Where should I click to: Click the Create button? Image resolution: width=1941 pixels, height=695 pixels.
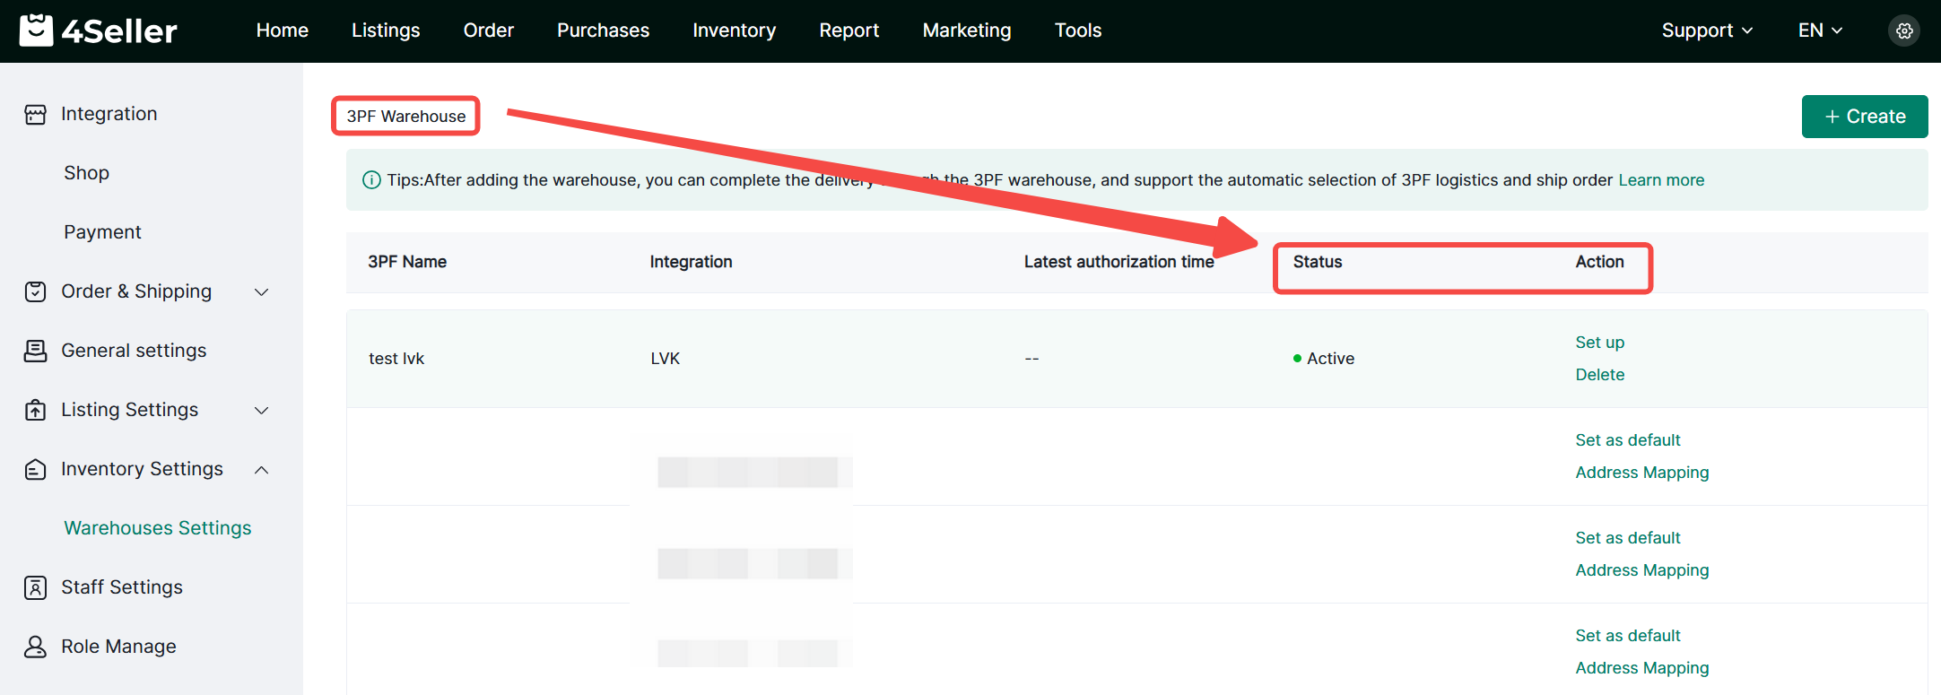(1864, 117)
